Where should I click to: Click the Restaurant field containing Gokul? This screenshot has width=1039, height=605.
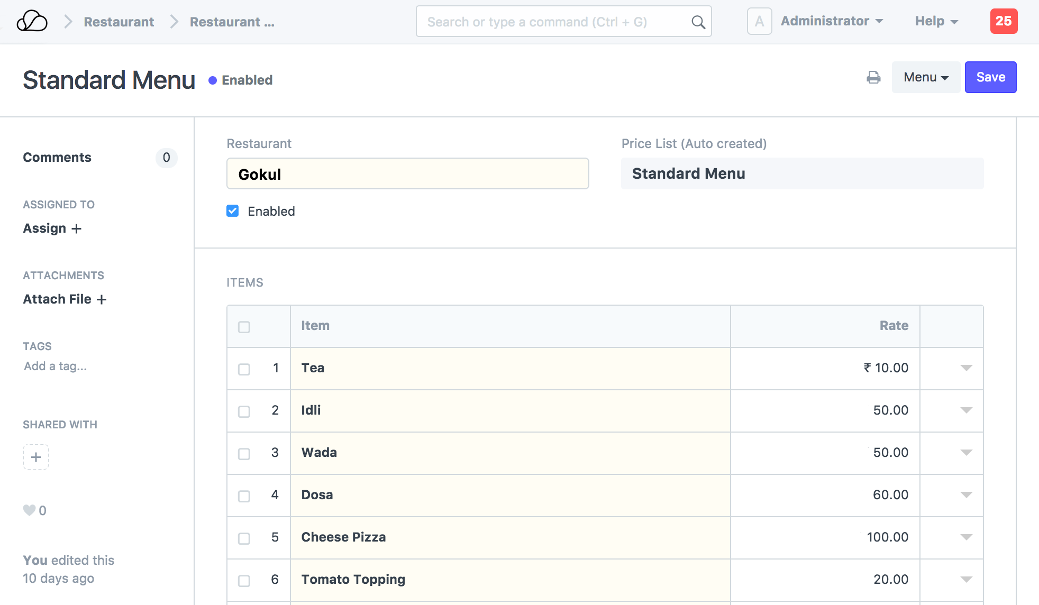click(407, 174)
